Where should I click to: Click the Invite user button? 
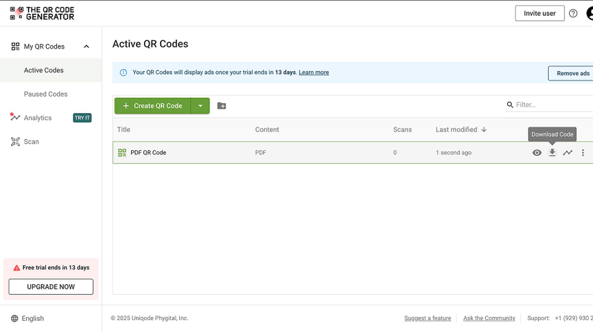tap(540, 13)
